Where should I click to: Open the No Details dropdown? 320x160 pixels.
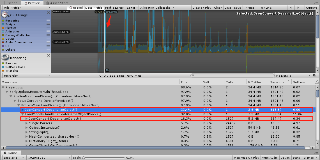click(x=293, y=76)
